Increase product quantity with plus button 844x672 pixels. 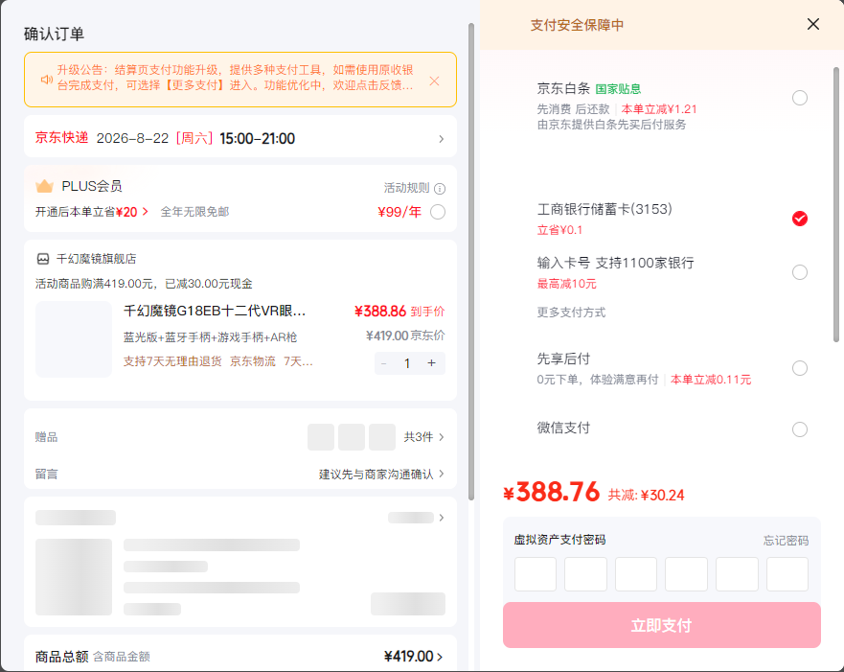432,363
